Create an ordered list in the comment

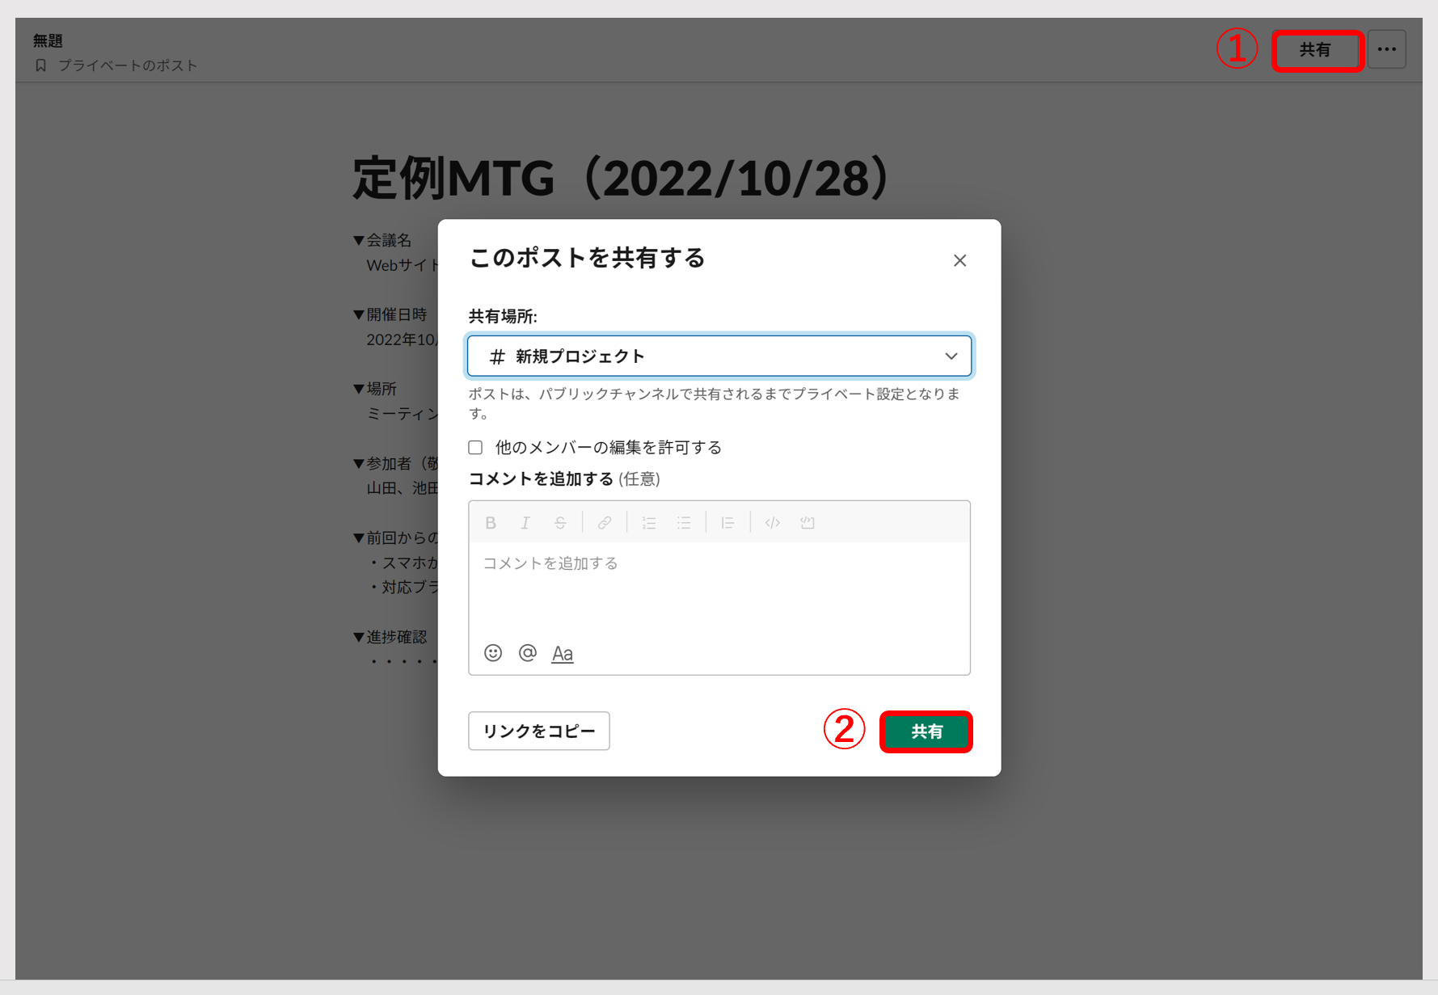coord(649,522)
